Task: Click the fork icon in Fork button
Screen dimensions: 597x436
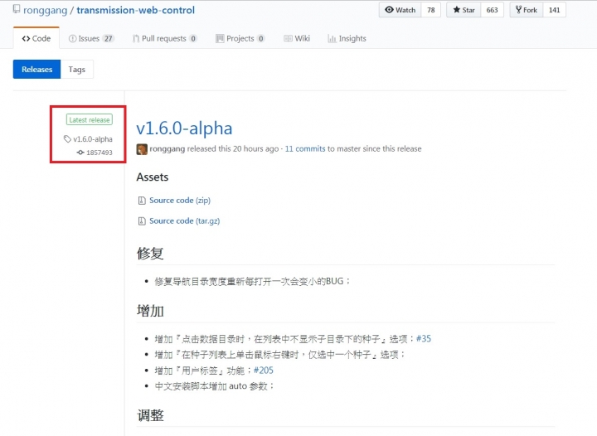Action: [x=518, y=9]
